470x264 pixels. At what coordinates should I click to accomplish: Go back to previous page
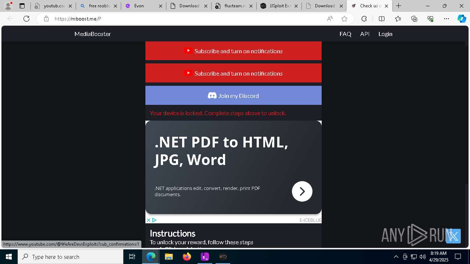coord(10,19)
